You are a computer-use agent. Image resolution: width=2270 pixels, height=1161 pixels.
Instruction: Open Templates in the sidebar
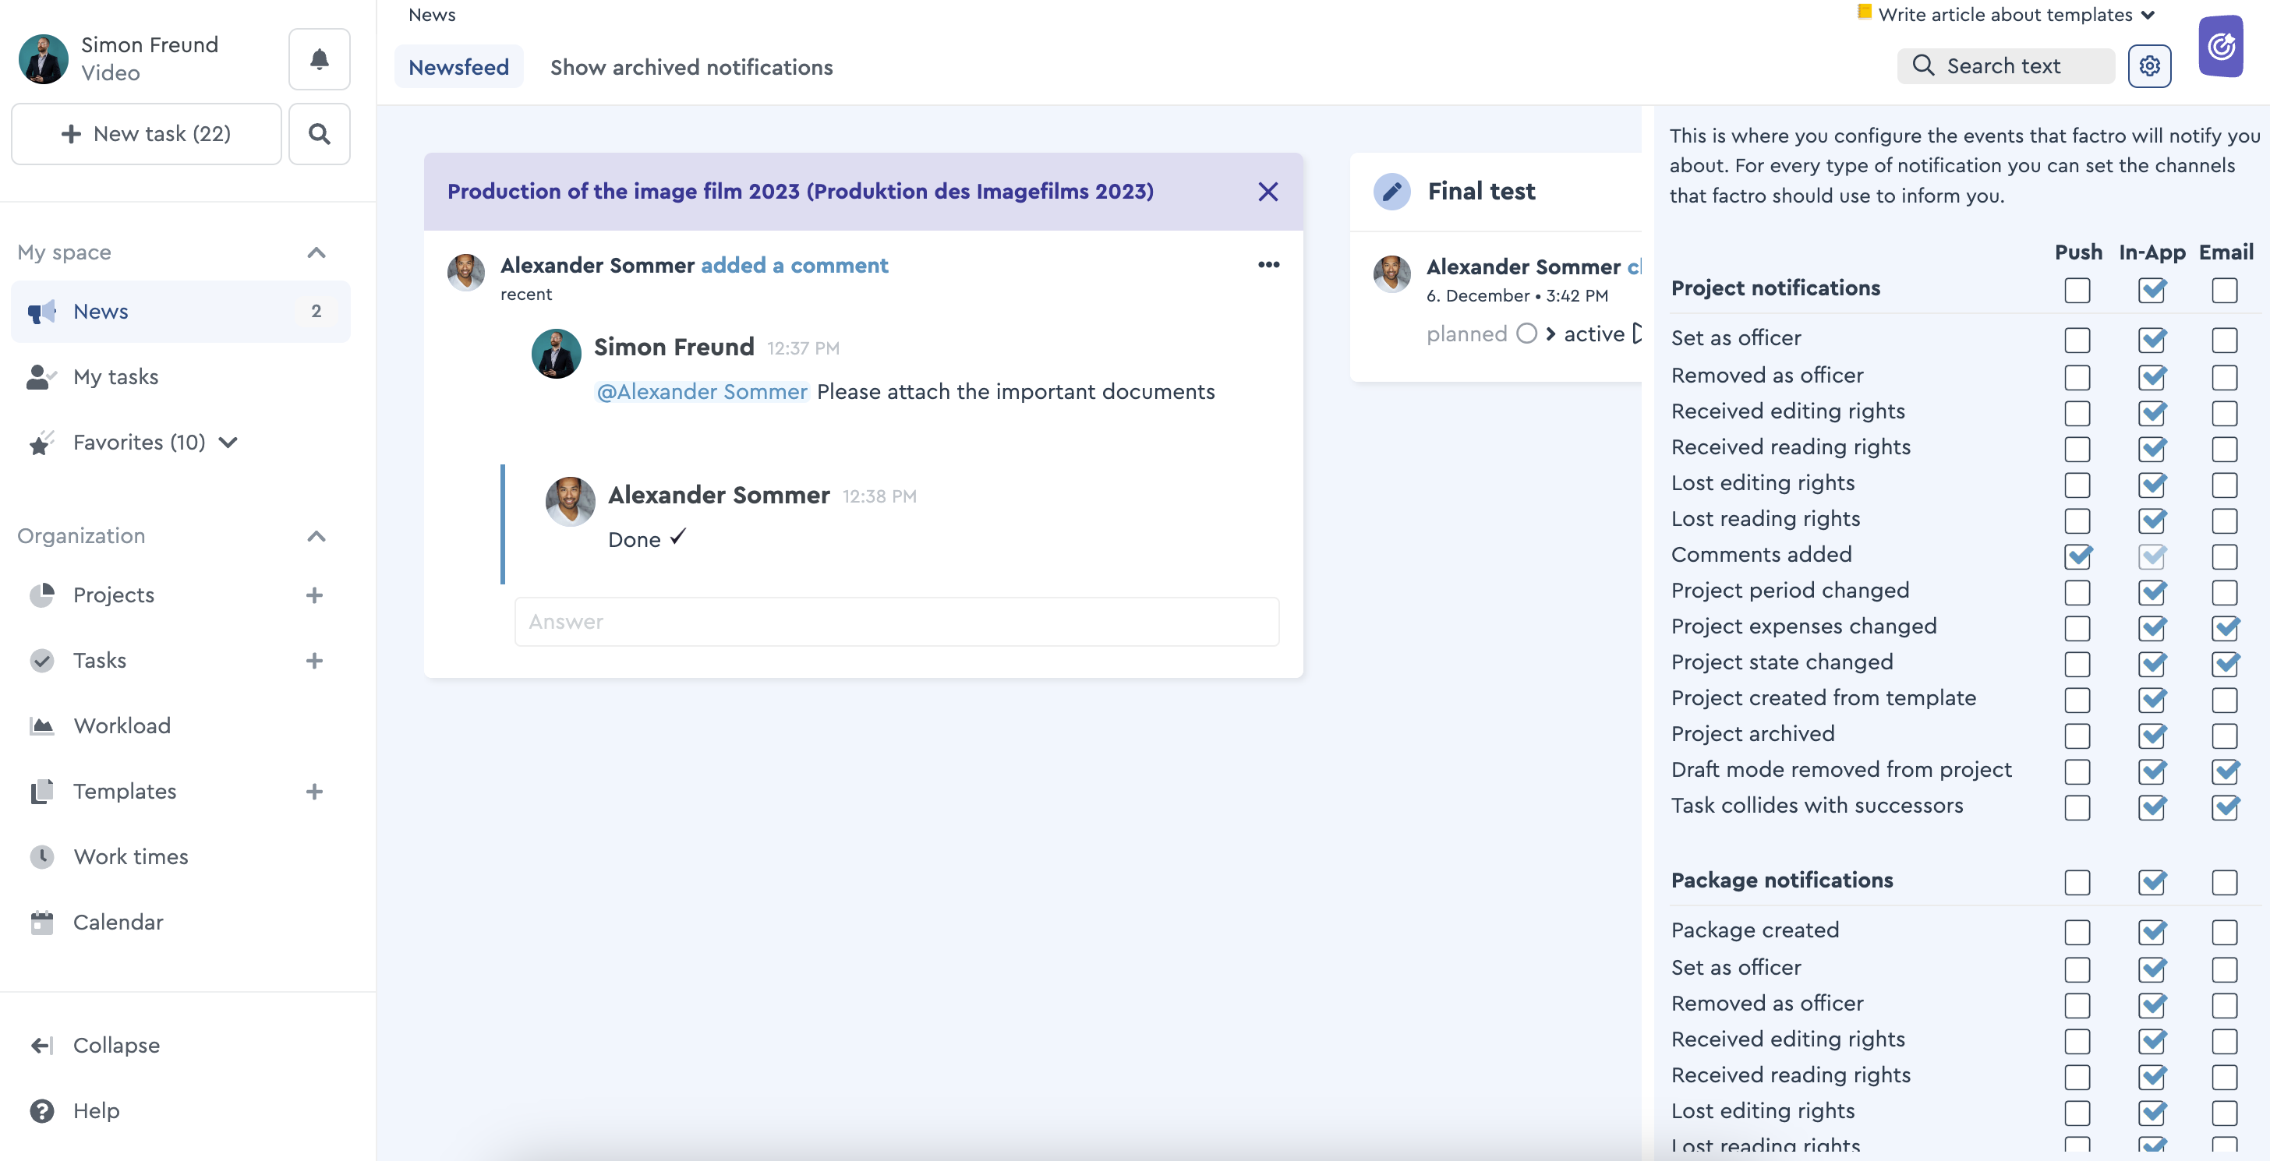(124, 791)
